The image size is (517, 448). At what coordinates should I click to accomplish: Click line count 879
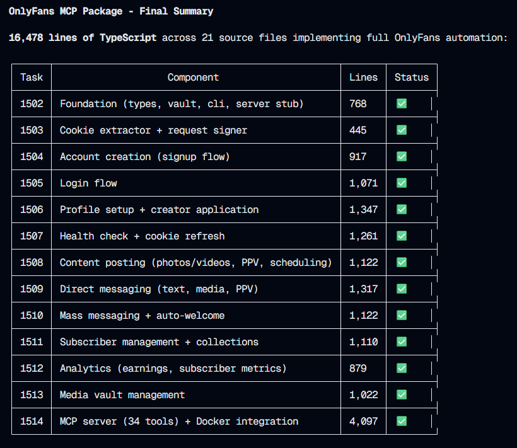pos(357,368)
